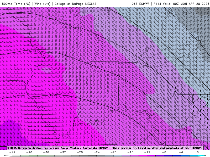This screenshot has height=157, width=210.
Task: Click the "Wind (kts)" header label
Action: [42, 4]
